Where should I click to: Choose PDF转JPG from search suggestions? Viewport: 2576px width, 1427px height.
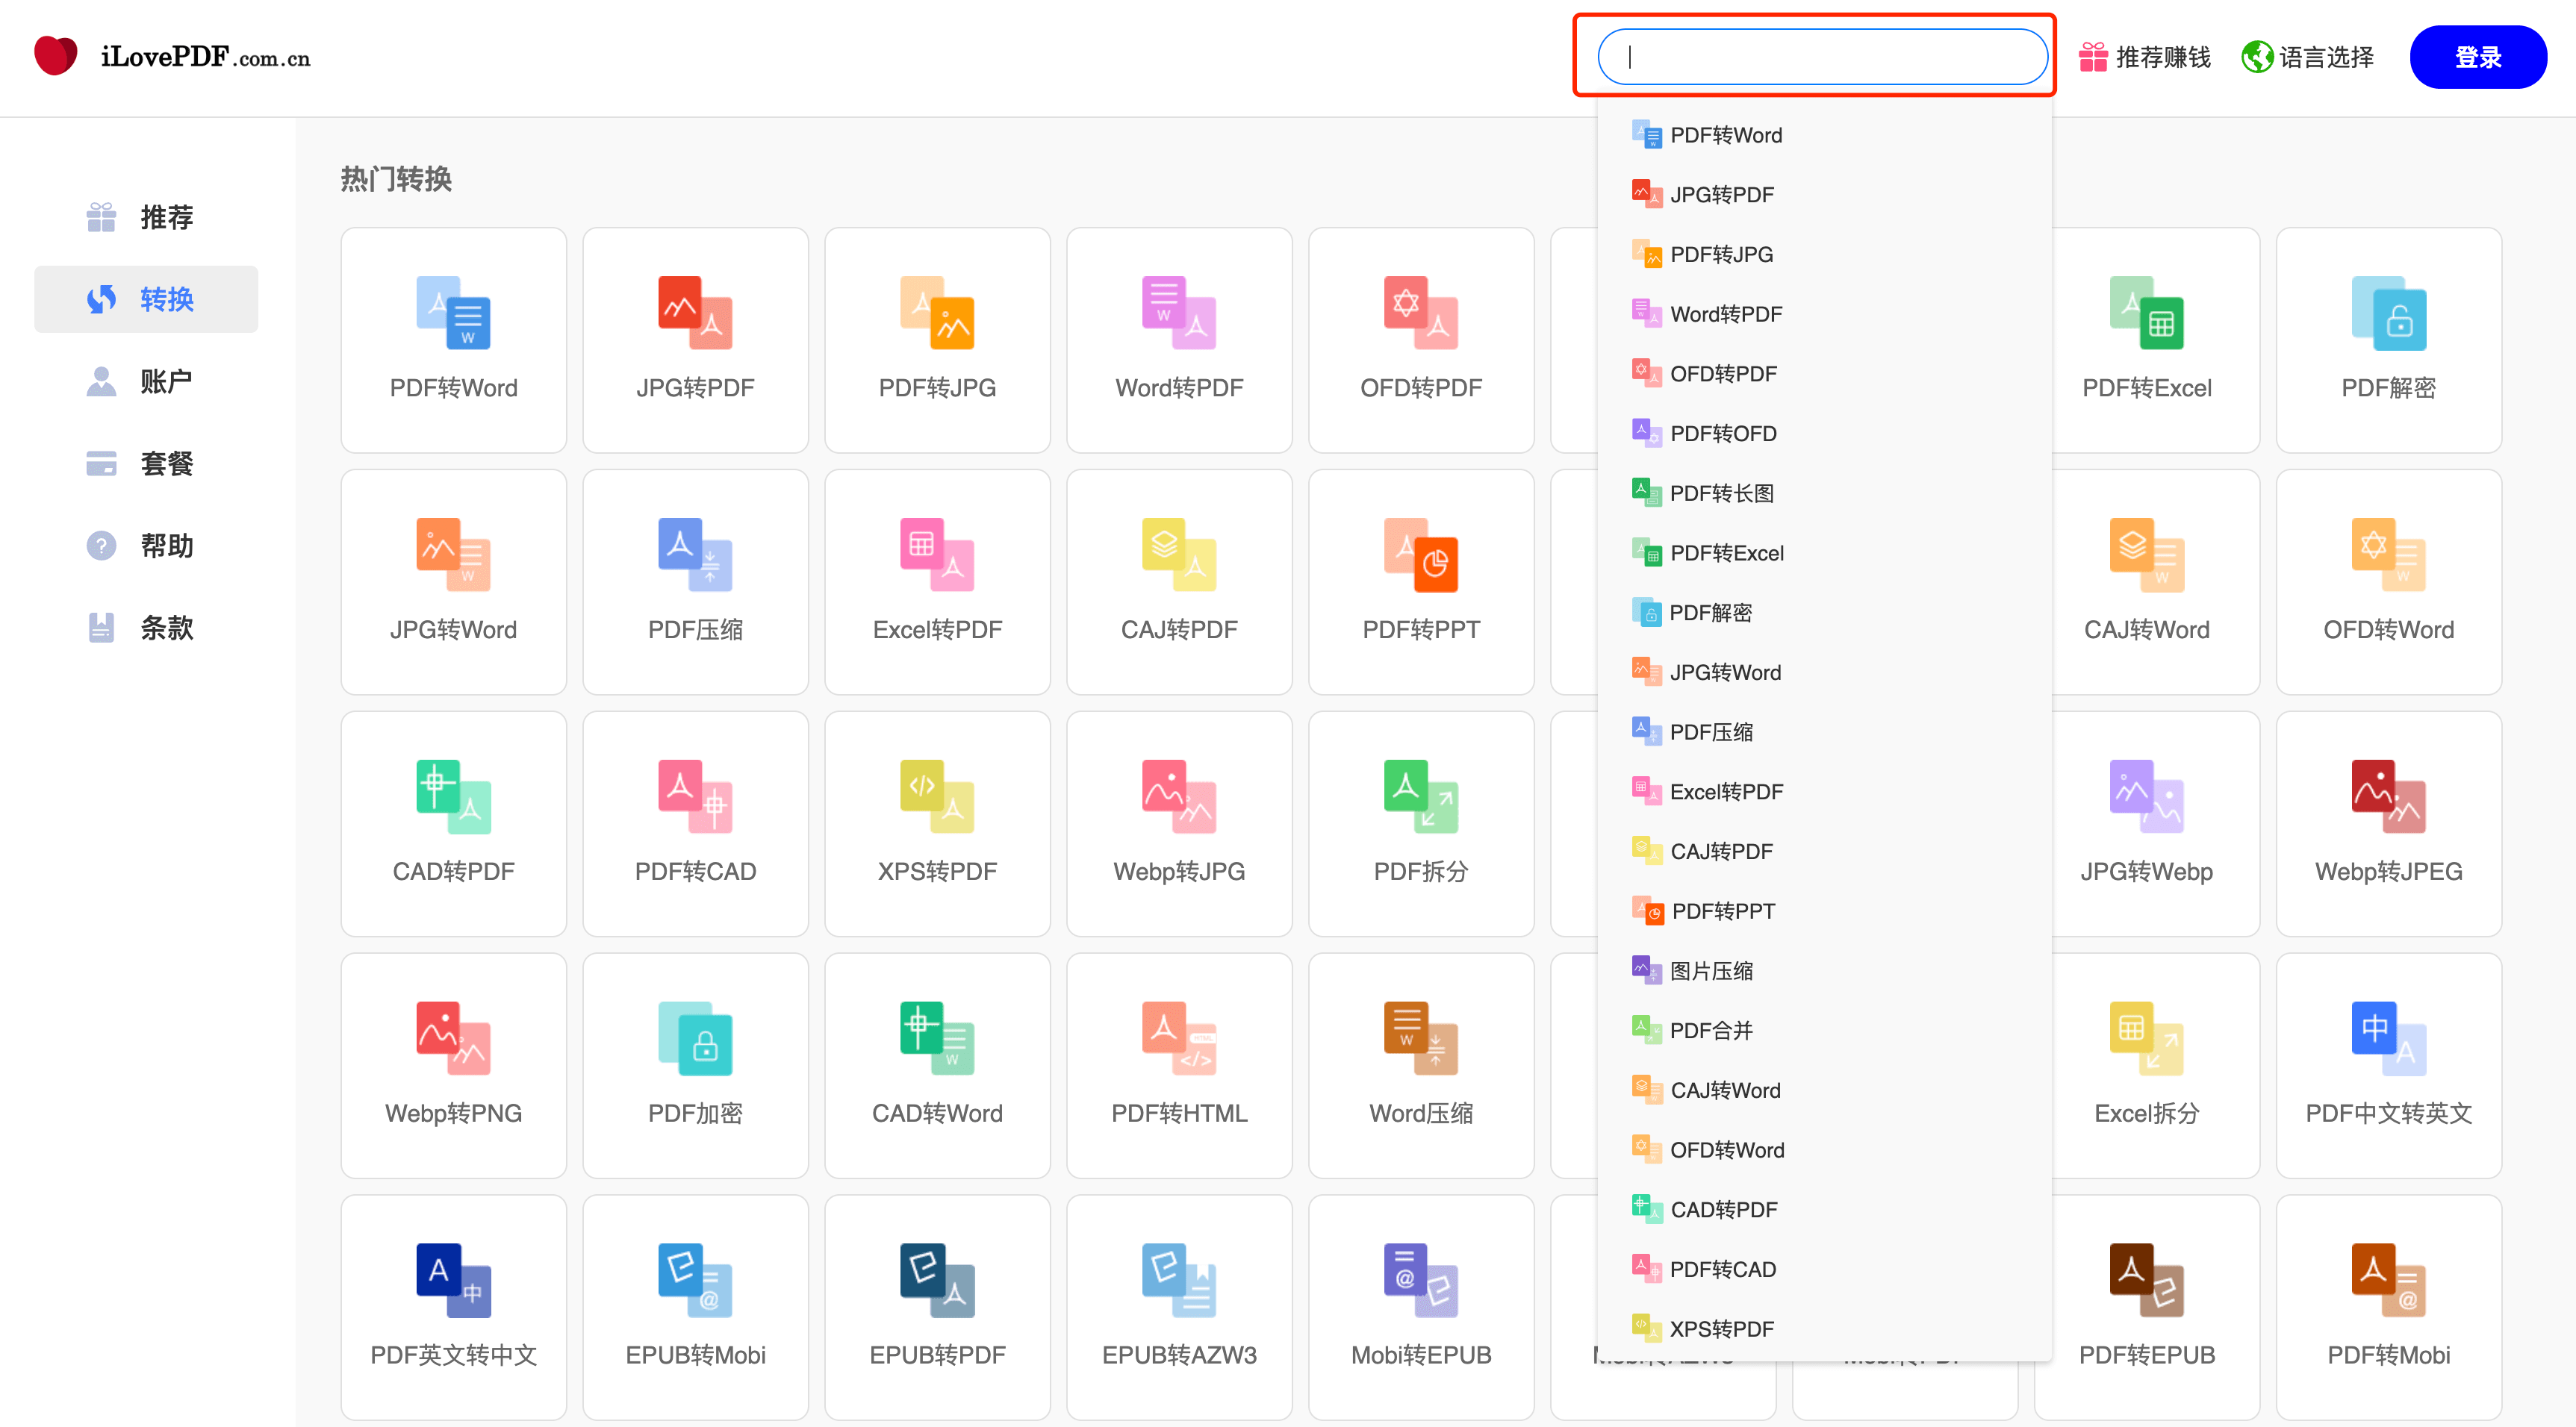(1720, 255)
